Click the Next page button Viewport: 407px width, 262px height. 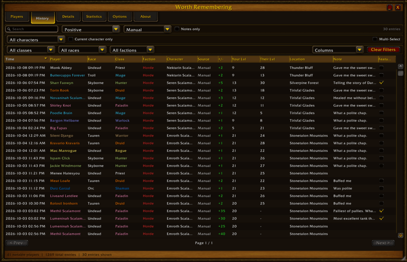pos(383,243)
